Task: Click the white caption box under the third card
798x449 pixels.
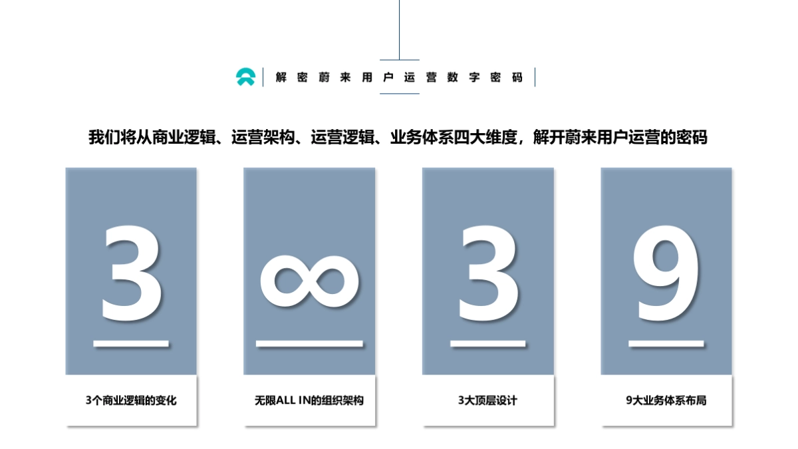Action: (x=489, y=399)
